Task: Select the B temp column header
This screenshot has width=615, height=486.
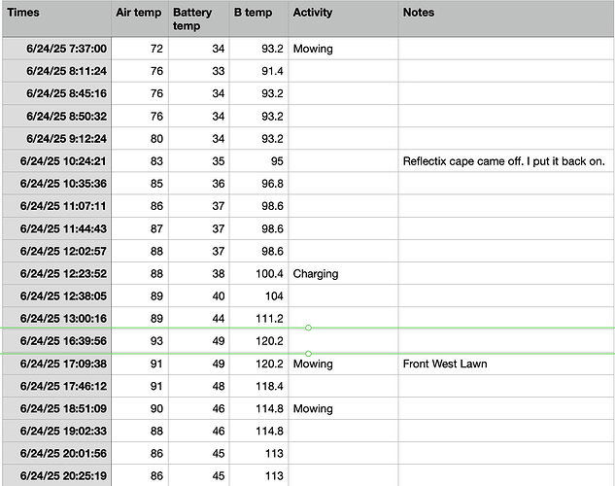Action: 258,18
